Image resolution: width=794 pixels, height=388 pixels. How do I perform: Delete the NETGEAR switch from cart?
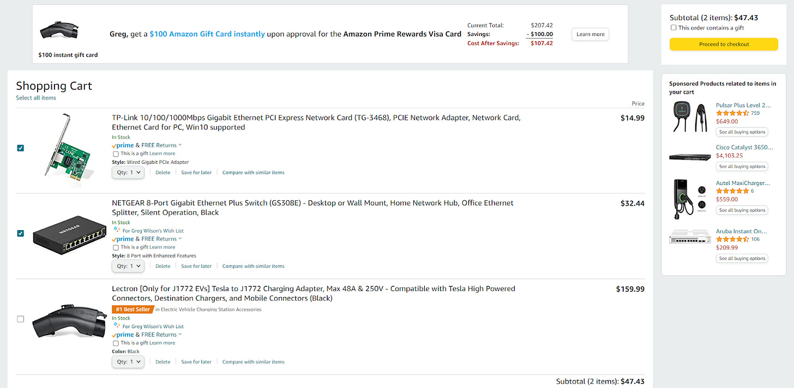163,266
